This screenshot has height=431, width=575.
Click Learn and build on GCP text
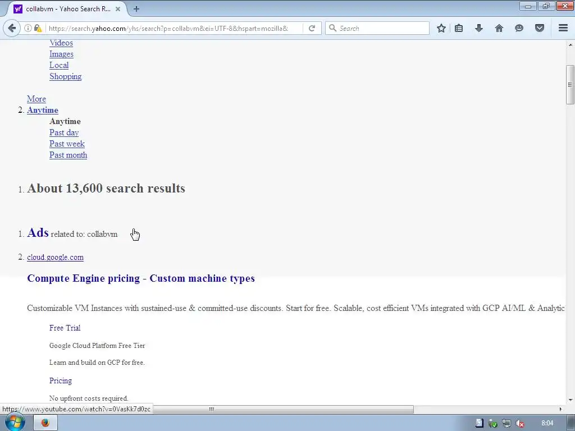click(x=97, y=363)
